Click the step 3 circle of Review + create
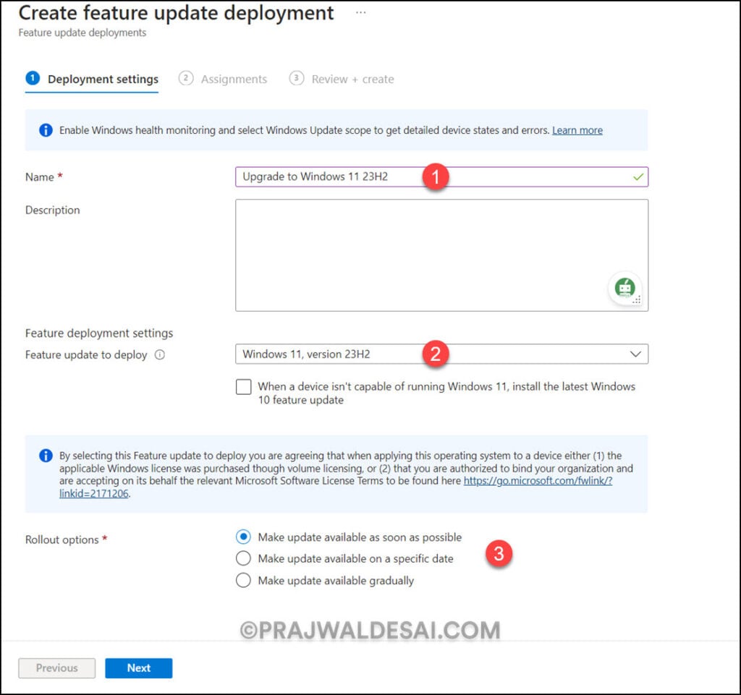Image resolution: width=741 pixels, height=695 pixels. [x=296, y=78]
